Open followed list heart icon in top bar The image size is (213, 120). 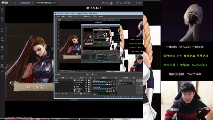click(x=107, y=3)
